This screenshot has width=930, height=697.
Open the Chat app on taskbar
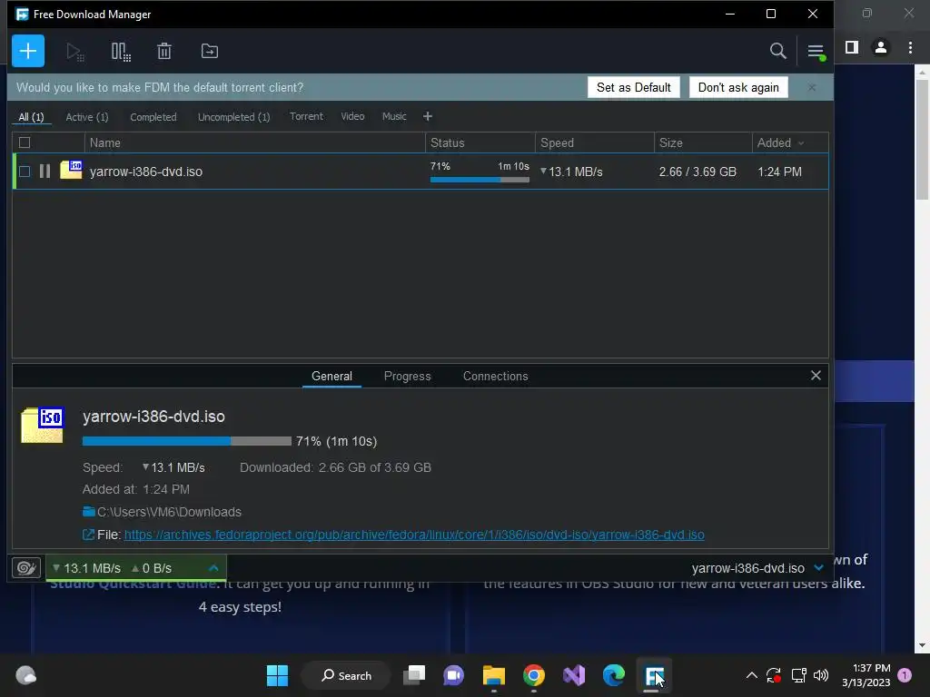tap(454, 675)
